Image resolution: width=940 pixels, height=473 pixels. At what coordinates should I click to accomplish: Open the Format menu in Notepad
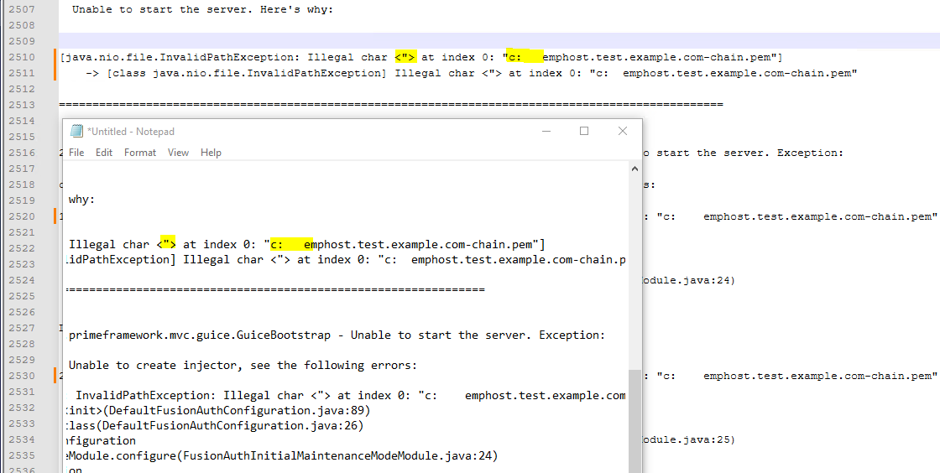tap(140, 153)
